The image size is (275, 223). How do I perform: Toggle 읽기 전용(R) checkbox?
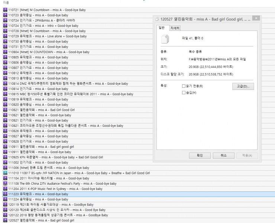coord(184,86)
